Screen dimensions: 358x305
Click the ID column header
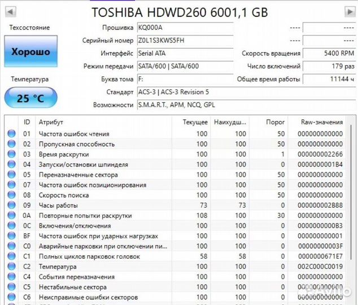click(x=27, y=122)
